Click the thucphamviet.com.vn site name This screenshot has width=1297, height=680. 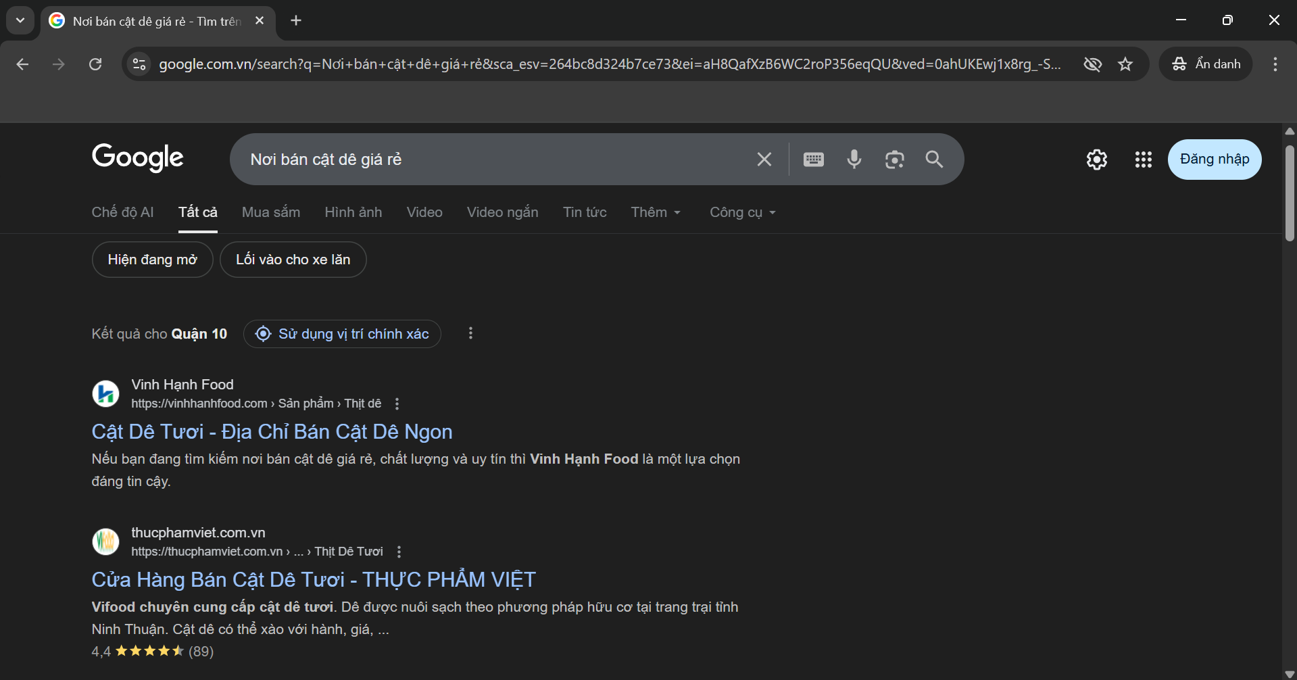pos(198,533)
